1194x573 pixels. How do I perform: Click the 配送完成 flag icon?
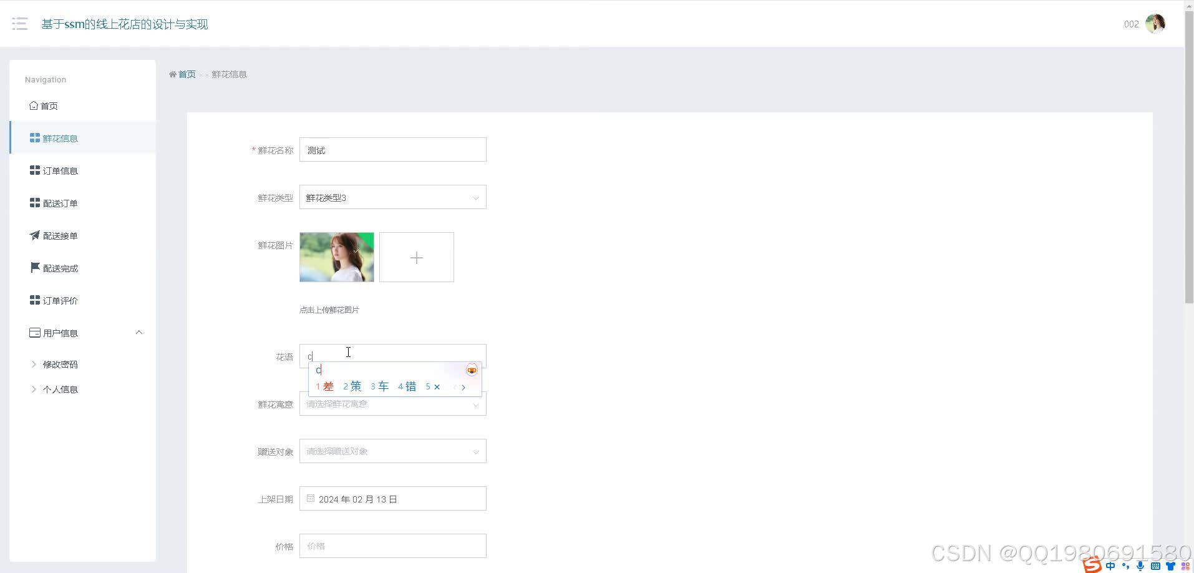click(35, 268)
